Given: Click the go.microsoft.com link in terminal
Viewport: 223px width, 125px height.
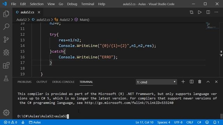Looking at the screenshot, I should pos(129,103).
